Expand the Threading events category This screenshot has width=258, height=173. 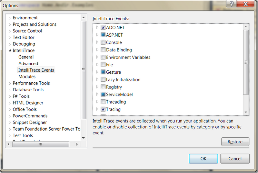(97, 102)
